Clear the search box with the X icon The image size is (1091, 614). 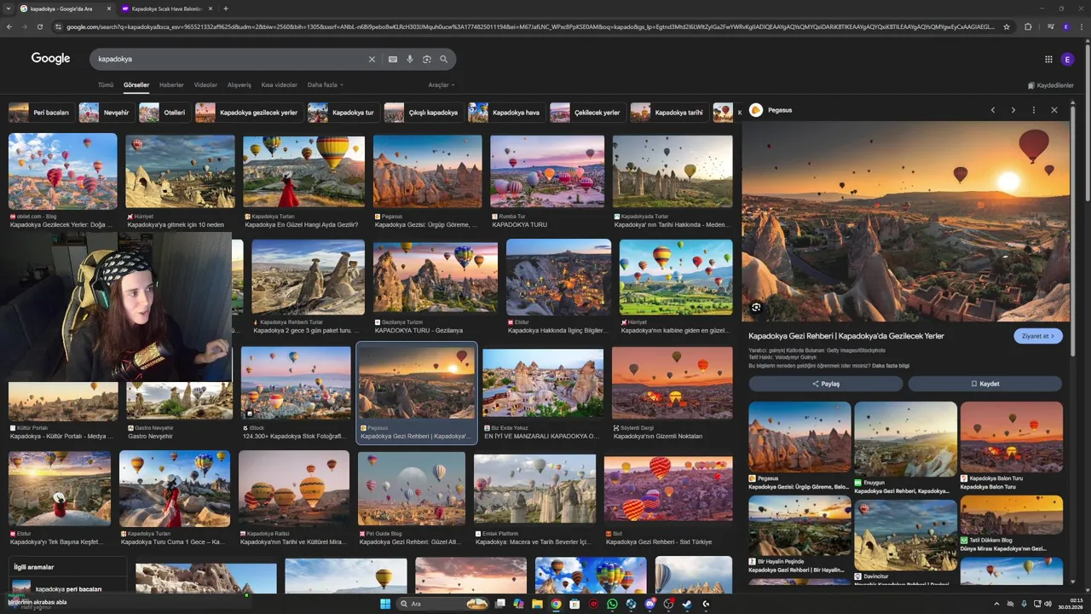372,59
